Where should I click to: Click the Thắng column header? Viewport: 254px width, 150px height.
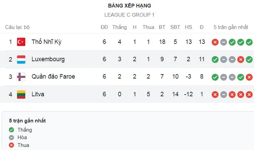[119, 27]
